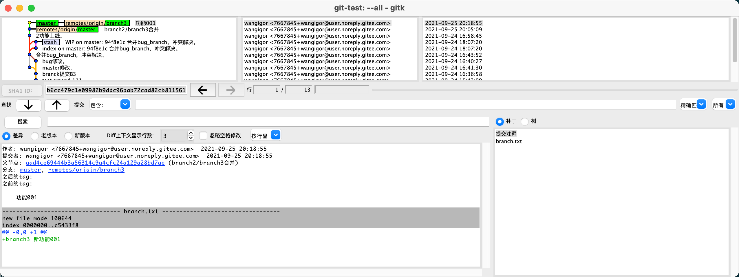Click the 搜索 search button
Viewport: 739px width, 277px height.
(x=23, y=122)
